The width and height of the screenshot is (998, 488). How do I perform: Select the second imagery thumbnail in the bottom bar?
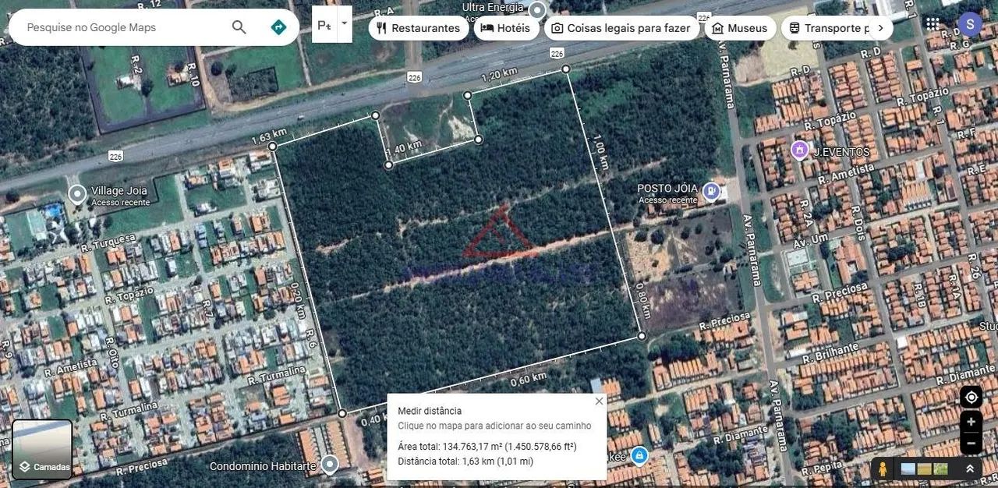click(925, 469)
